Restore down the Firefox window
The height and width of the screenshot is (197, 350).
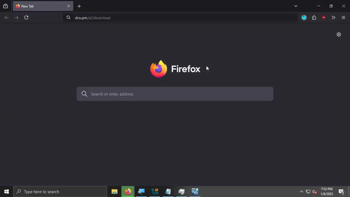[x=331, y=6]
